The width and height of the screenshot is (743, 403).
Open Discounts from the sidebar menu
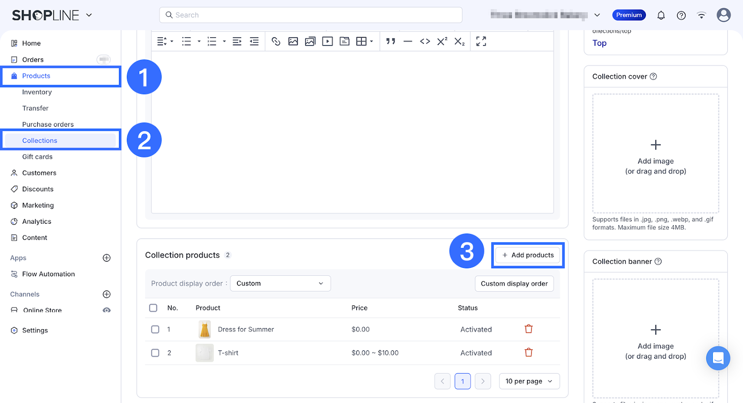(x=38, y=189)
